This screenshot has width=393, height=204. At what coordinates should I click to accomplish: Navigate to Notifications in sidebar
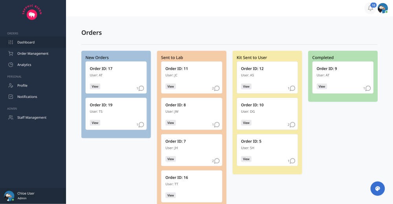tap(27, 97)
